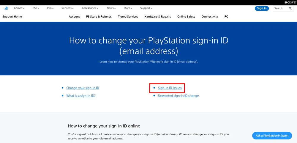The image size is (297, 143).
Task: Open the Store dropdown
Action: click(128, 8)
